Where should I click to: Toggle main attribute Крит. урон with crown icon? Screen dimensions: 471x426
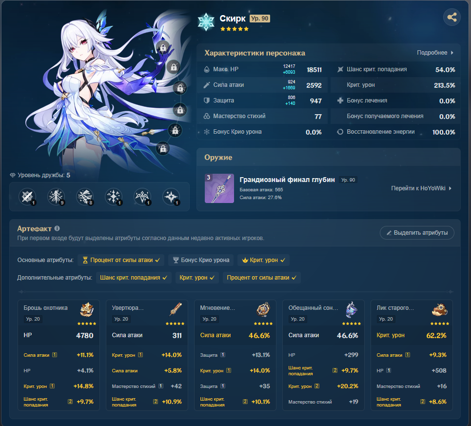point(263,260)
